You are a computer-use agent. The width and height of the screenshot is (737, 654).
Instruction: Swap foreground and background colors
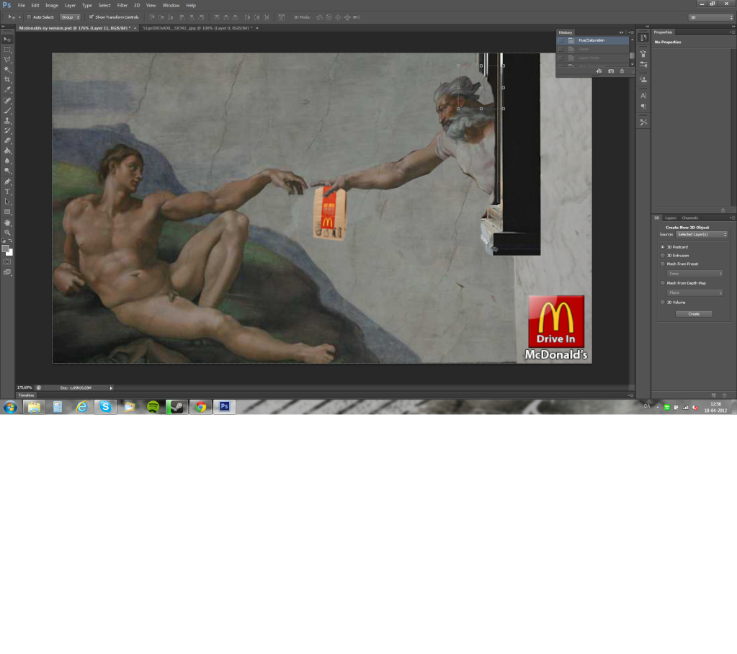pyautogui.click(x=11, y=241)
